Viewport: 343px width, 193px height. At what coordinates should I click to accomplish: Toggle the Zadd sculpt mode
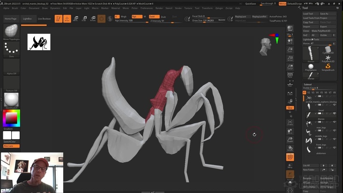click(152, 16)
